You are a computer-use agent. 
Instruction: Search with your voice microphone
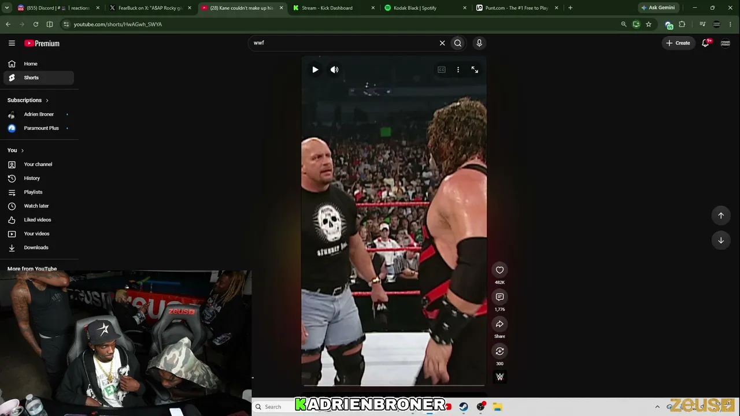click(479, 43)
